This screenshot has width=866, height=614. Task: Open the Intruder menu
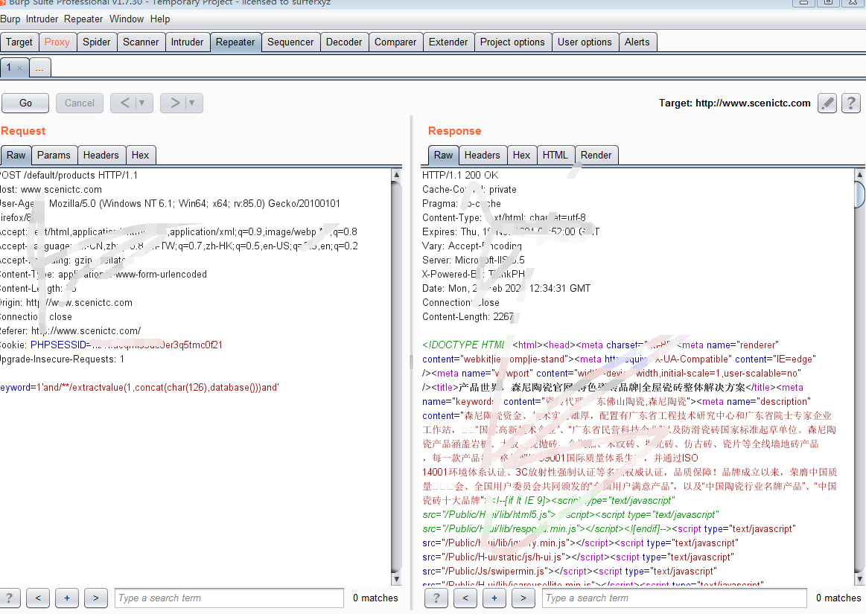coord(42,19)
